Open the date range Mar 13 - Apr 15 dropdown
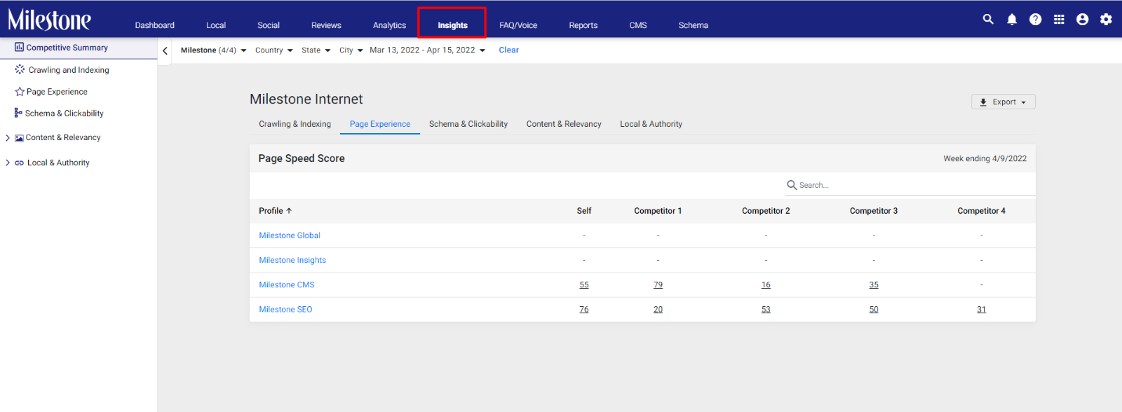 [x=427, y=50]
